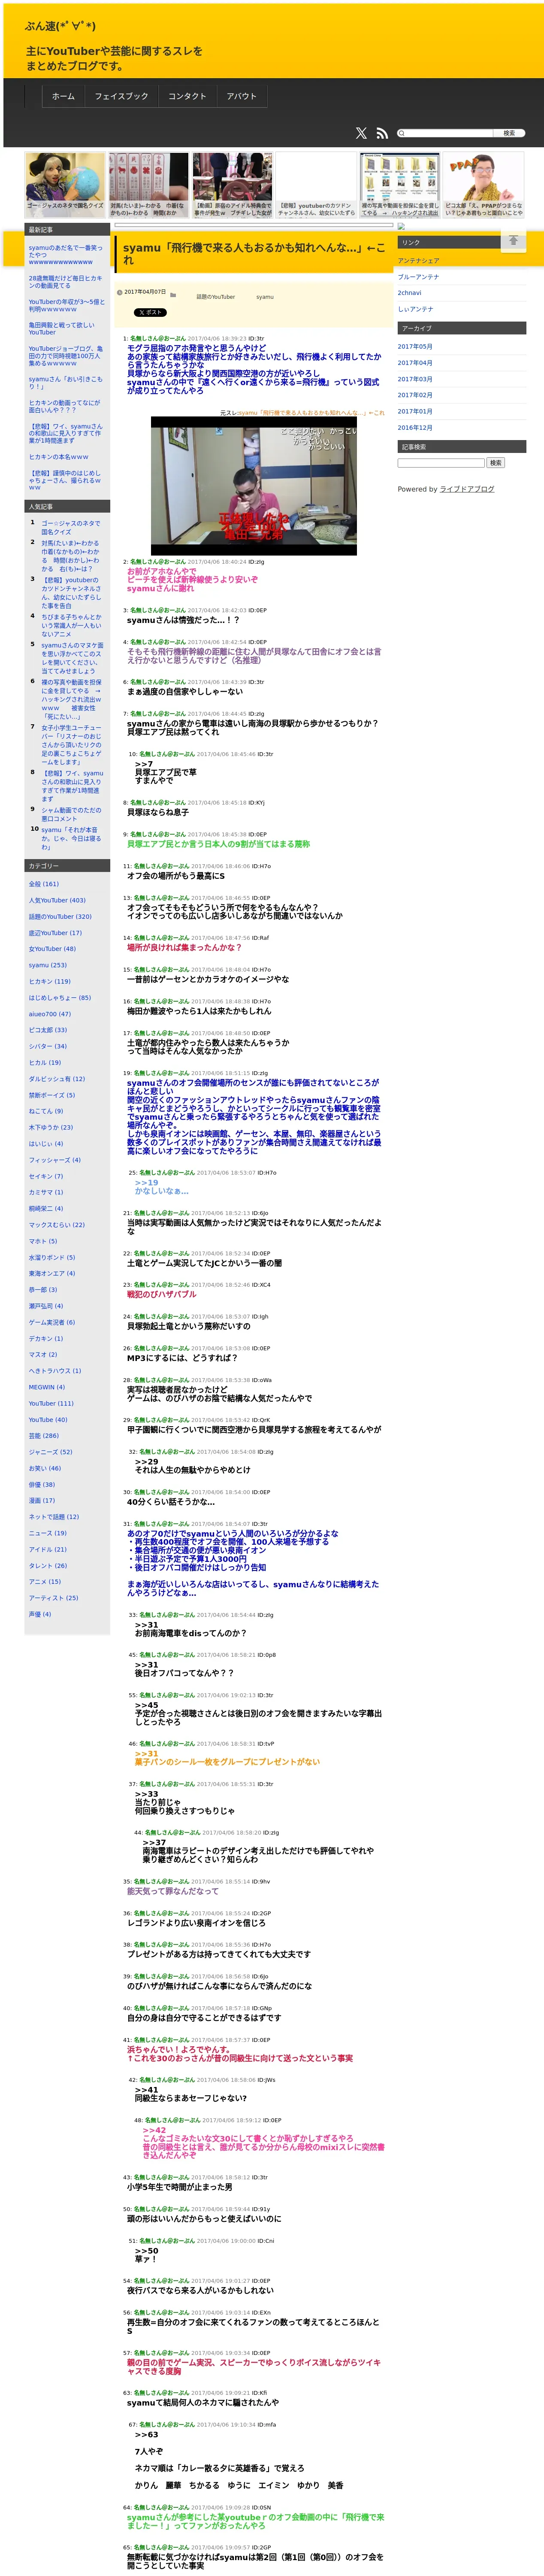Screen dimensions: 544x2576
Task: Open recent article syamuさん「おい引きこもり！」
Action: click(65, 382)
